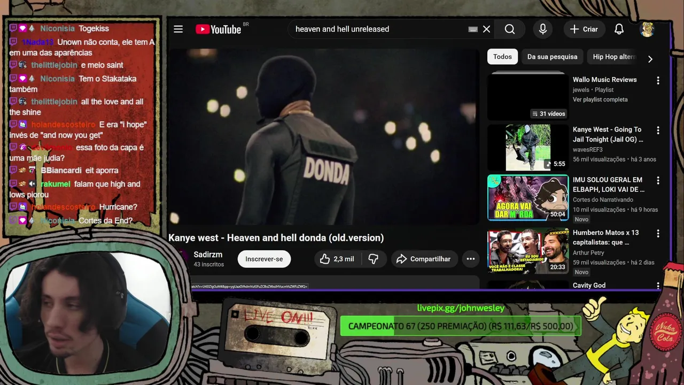Click the magnifier search button
The width and height of the screenshot is (684, 385).
510,29
